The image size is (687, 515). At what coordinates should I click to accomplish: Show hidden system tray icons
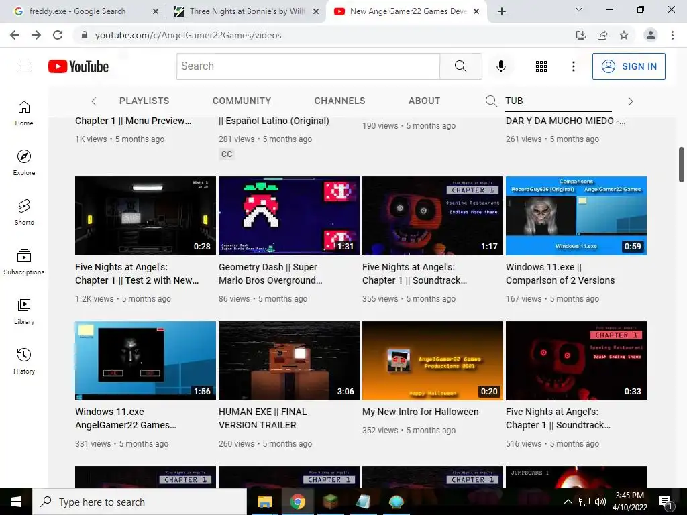568,502
